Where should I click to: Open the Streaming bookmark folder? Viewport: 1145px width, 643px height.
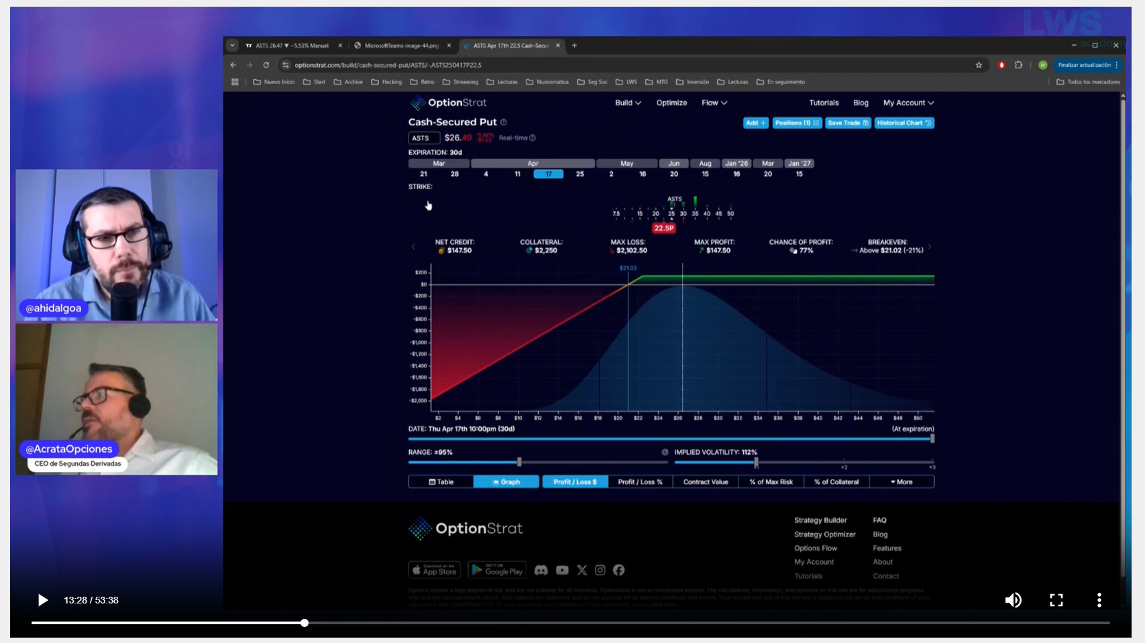coord(460,82)
